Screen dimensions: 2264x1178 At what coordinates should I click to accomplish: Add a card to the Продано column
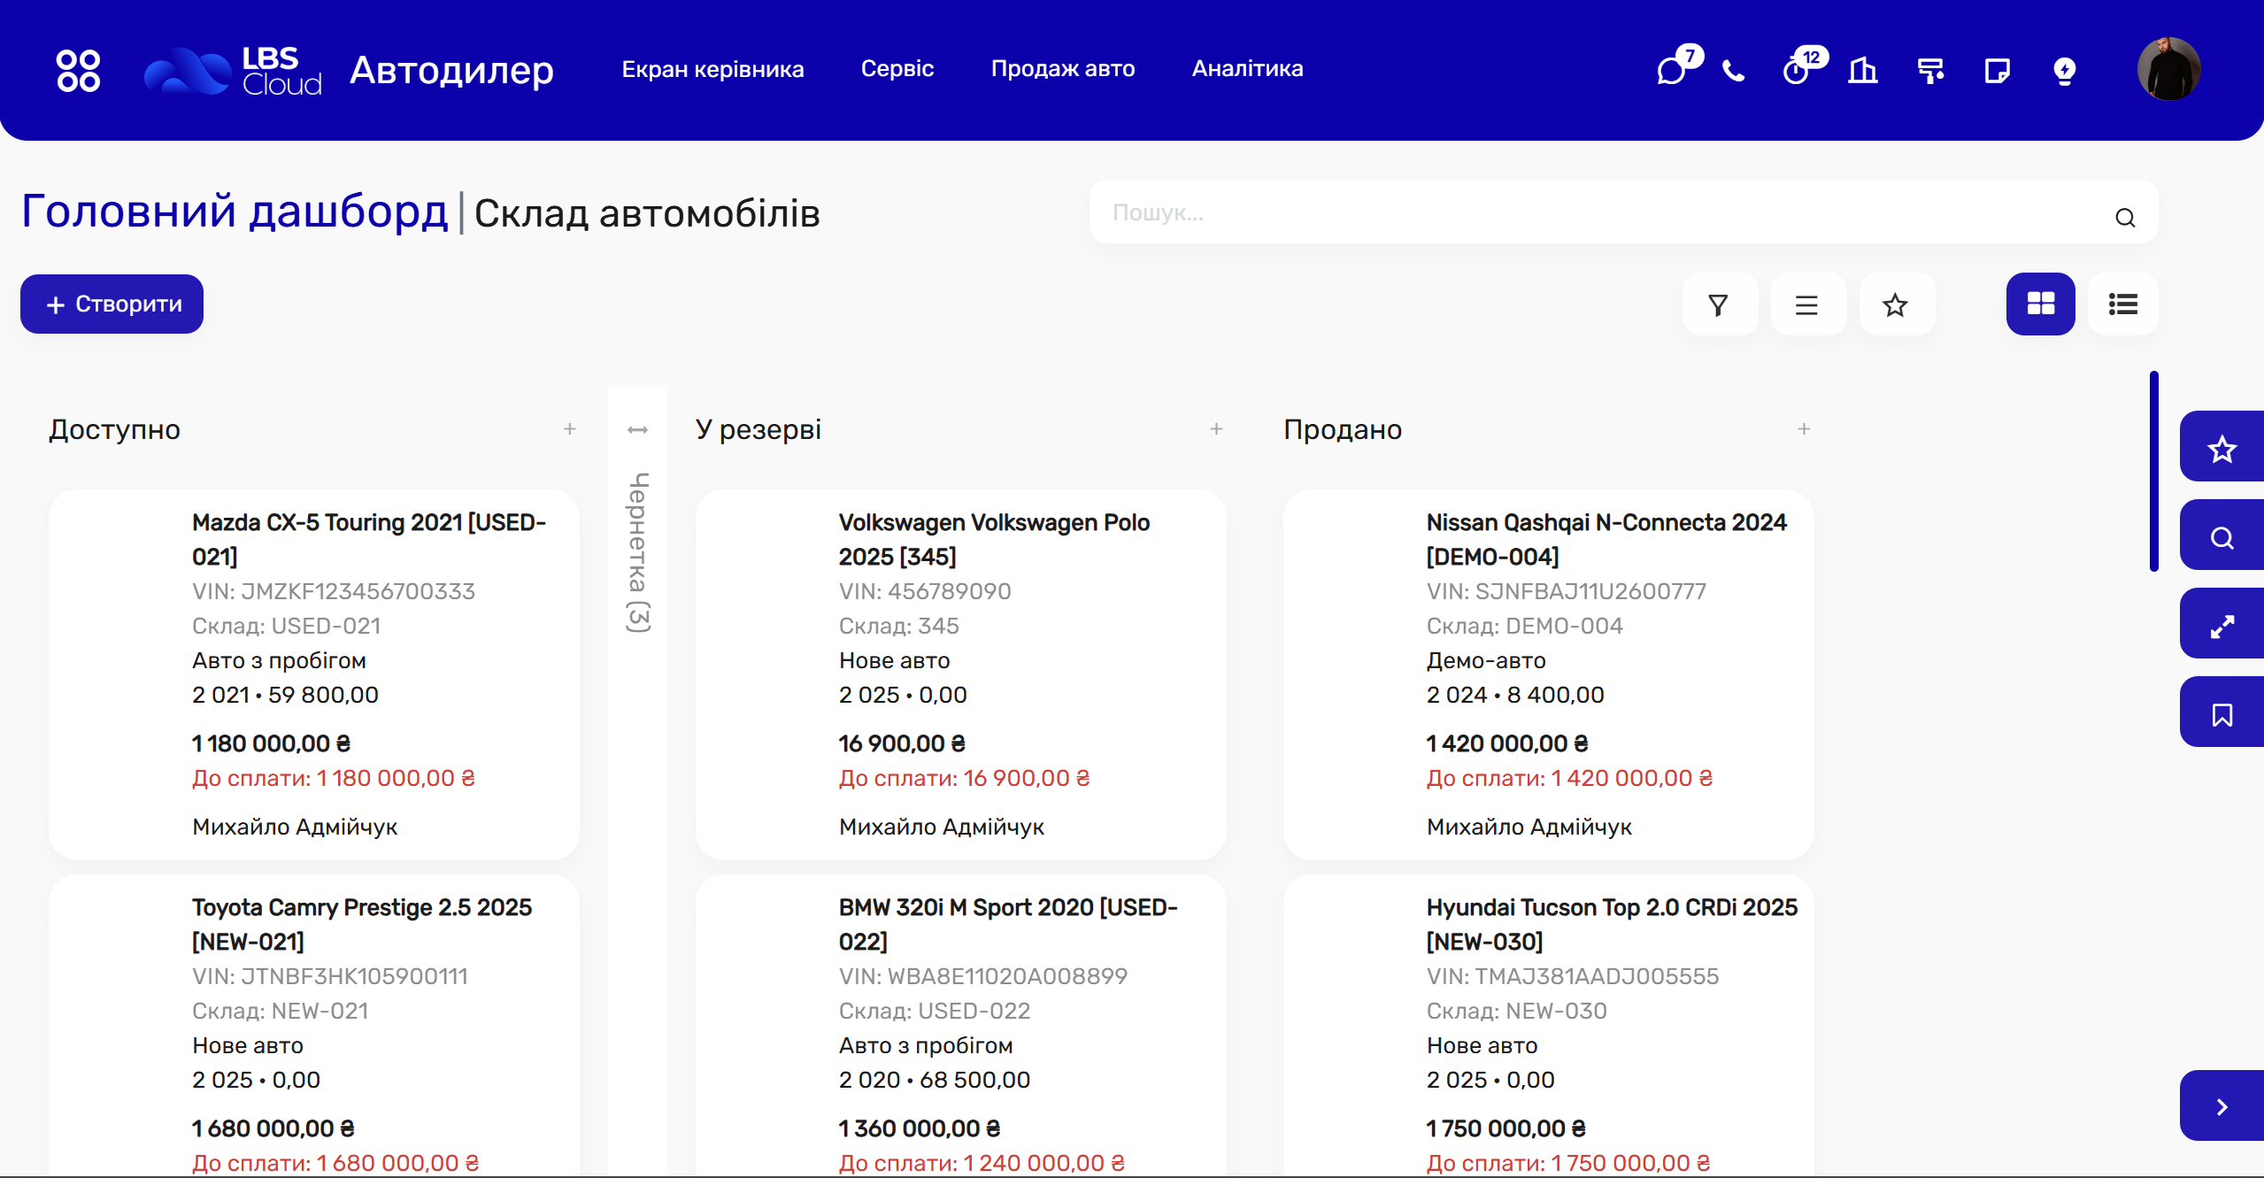[x=1805, y=429]
